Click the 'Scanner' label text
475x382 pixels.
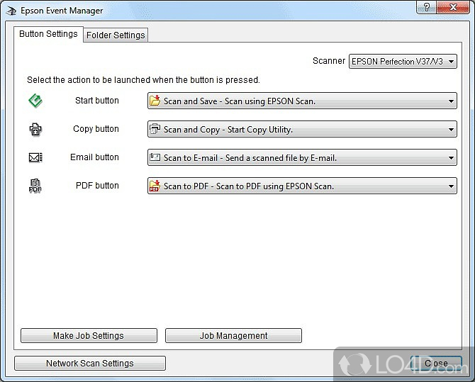329,61
